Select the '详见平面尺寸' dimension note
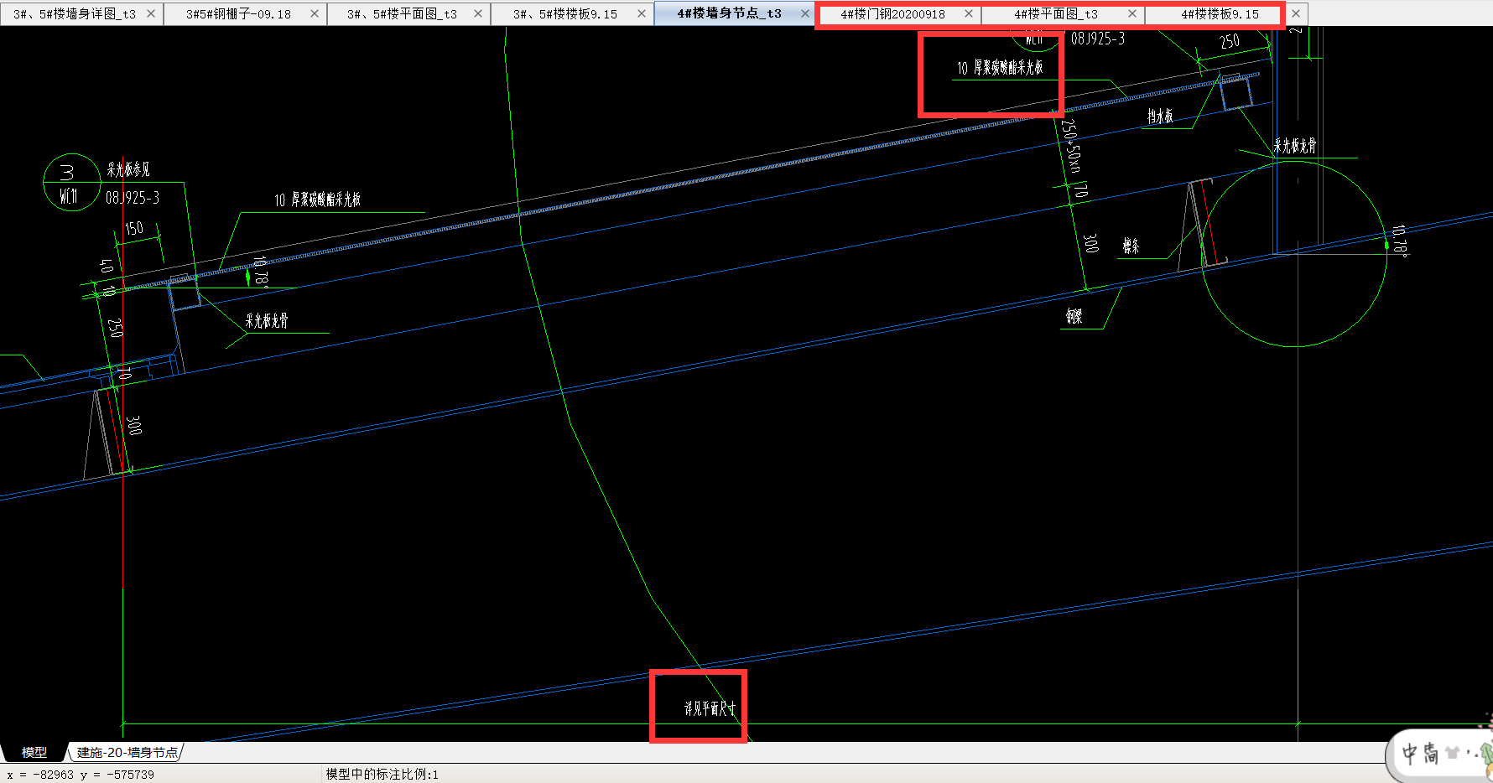This screenshot has height=783, width=1493. tap(710, 709)
